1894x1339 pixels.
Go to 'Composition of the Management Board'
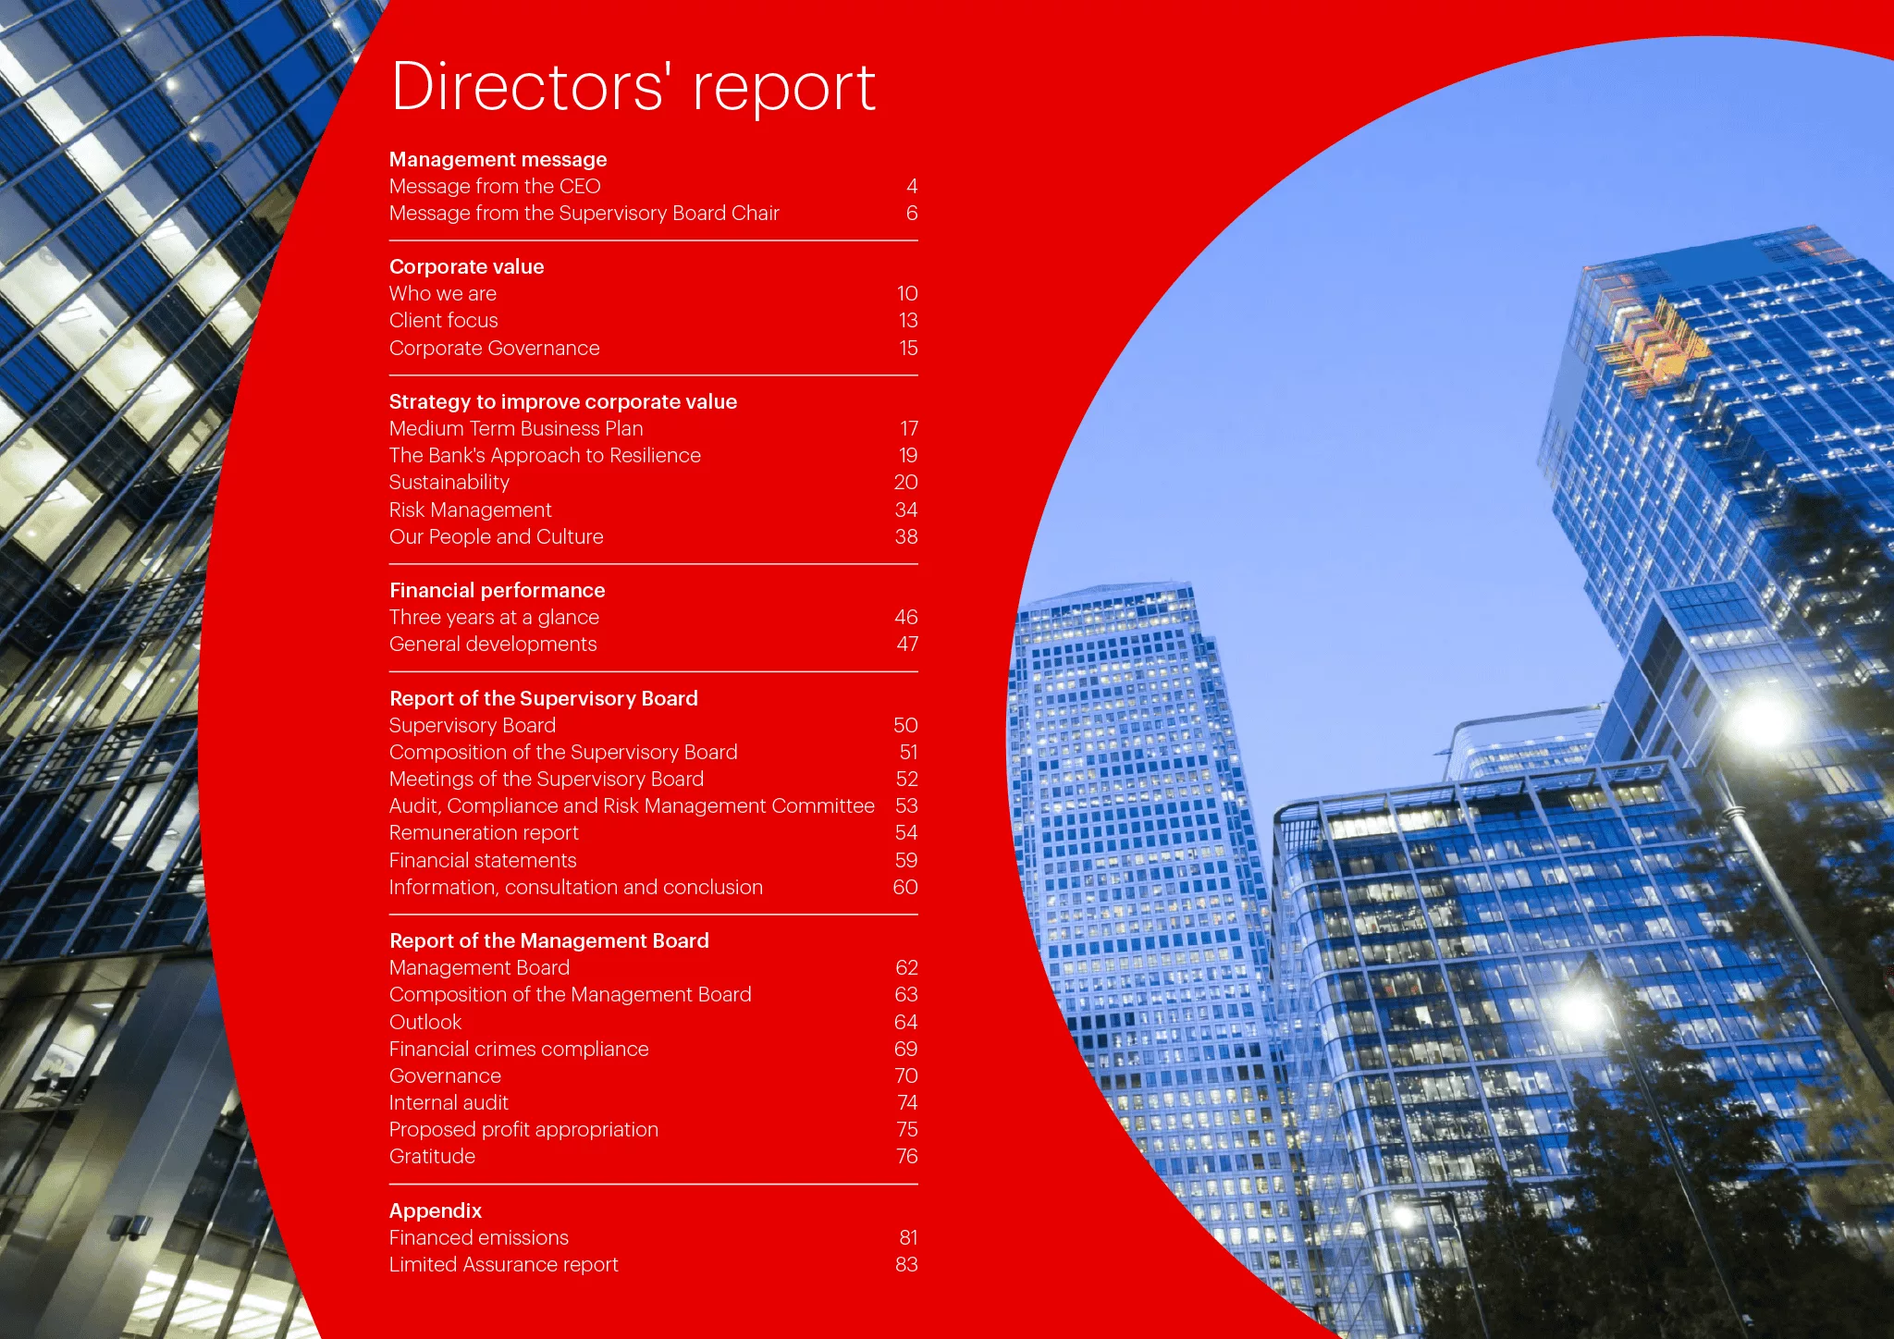tap(653, 995)
